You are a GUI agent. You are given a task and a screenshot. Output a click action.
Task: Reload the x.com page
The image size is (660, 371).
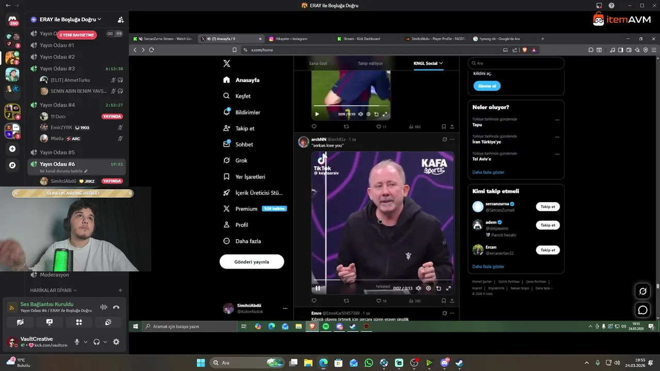click(152, 50)
